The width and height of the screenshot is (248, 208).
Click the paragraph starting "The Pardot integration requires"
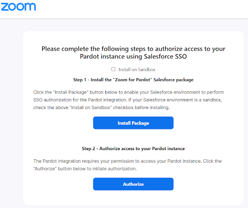tap(127, 165)
